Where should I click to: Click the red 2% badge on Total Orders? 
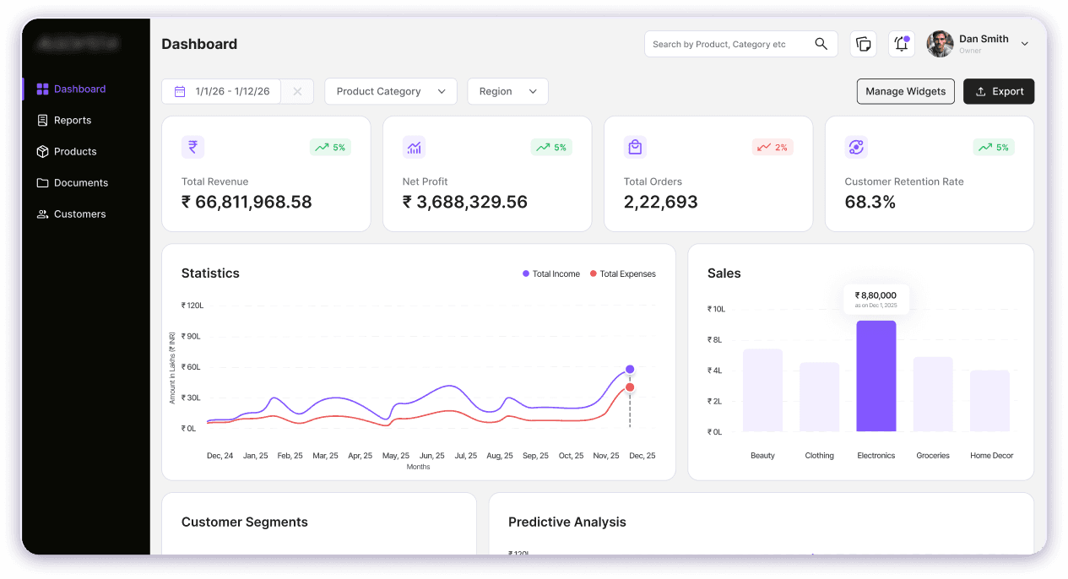tap(773, 147)
